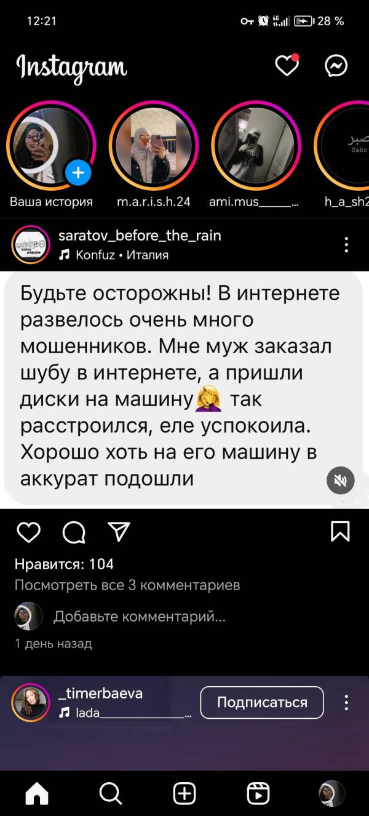
Task: Open options menu for _timerbaeva post
Action: 347,703
